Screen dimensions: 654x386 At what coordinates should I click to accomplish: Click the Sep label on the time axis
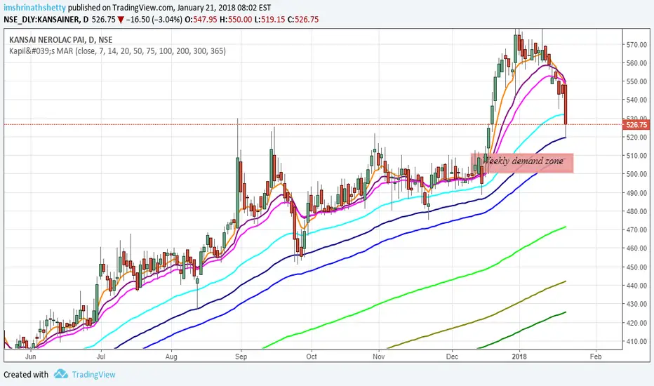(241, 357)
